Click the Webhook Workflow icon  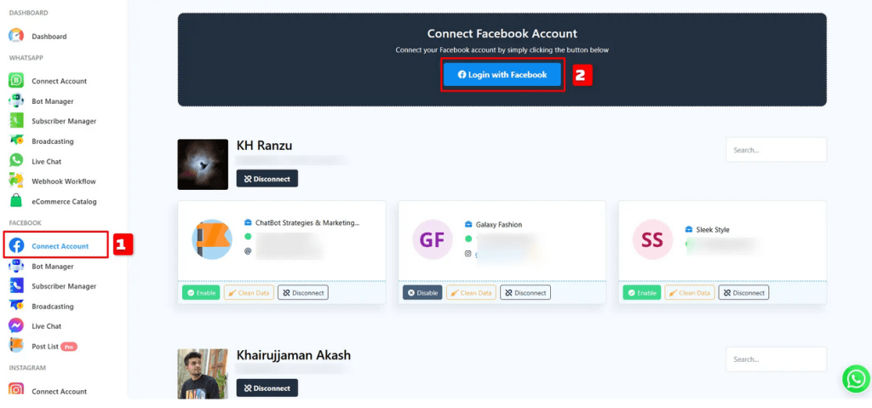coord(16,181)
